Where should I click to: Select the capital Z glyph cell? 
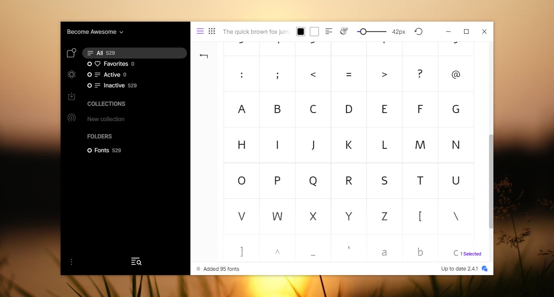click(x=385, y=217)
